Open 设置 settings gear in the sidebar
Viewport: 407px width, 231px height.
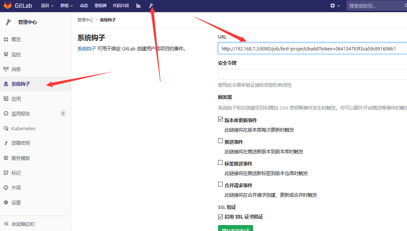(x=16, y=203)
